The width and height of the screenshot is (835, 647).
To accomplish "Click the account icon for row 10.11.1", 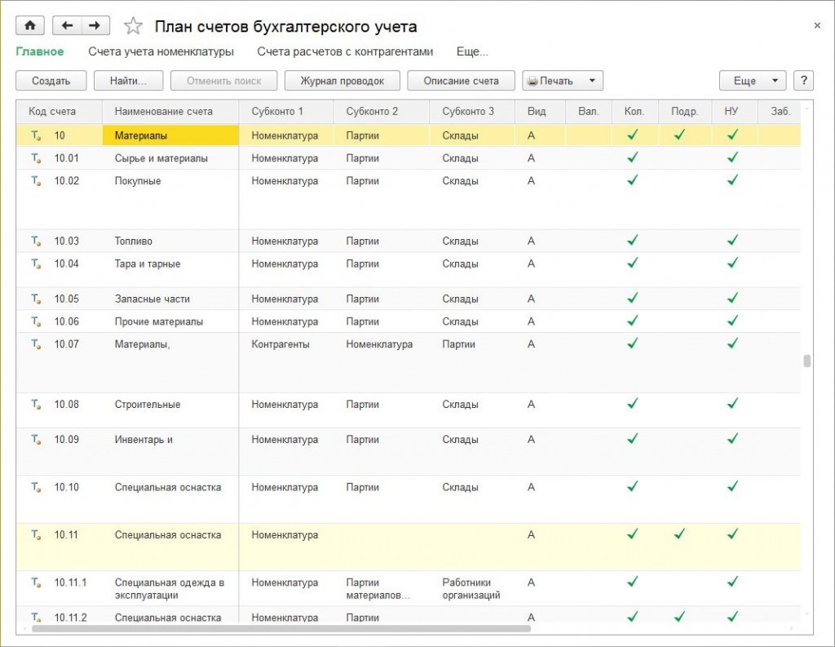I will (35, 583).
